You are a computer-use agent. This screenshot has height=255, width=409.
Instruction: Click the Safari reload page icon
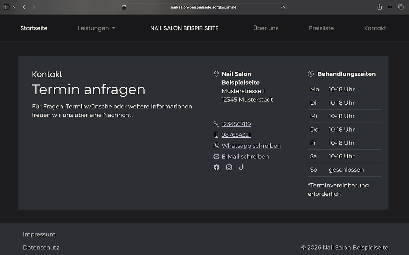pos(283,7)
